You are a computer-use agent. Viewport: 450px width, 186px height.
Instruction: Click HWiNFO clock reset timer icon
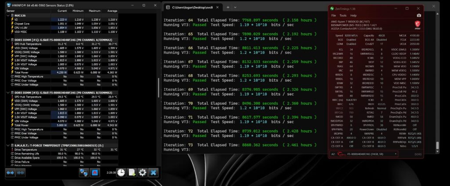(121, 172)
